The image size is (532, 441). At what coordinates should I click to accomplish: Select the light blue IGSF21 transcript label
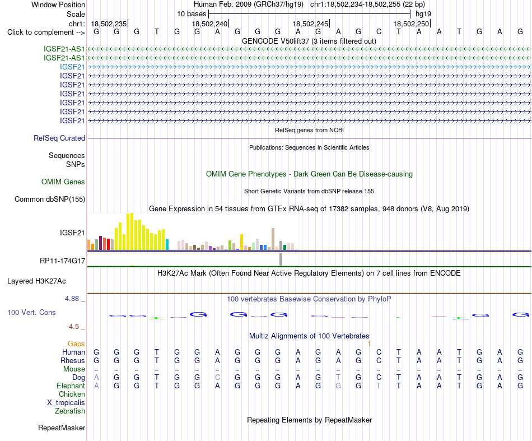(x=72, y=67)
